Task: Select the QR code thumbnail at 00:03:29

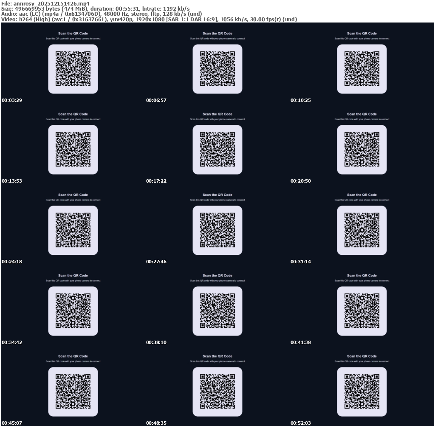Action: (73, 69)
